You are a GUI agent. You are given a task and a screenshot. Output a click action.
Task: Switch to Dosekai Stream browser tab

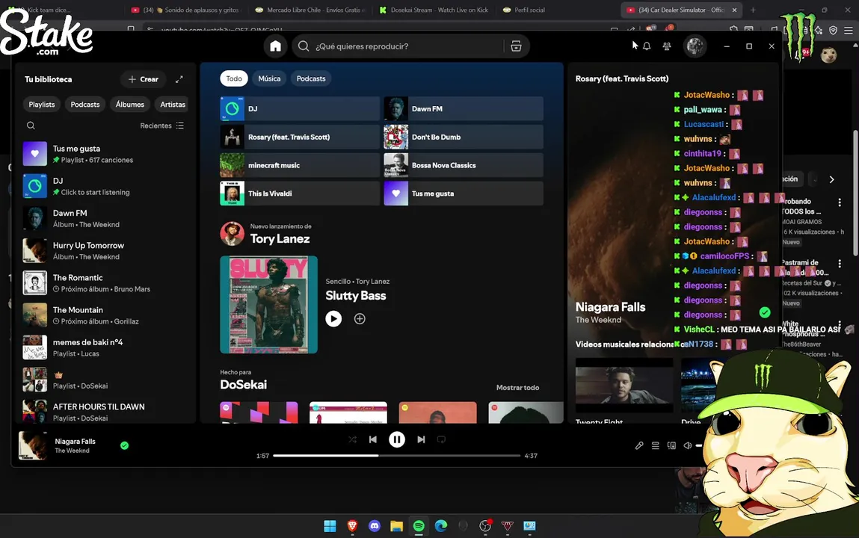click(x=434, y=10)
